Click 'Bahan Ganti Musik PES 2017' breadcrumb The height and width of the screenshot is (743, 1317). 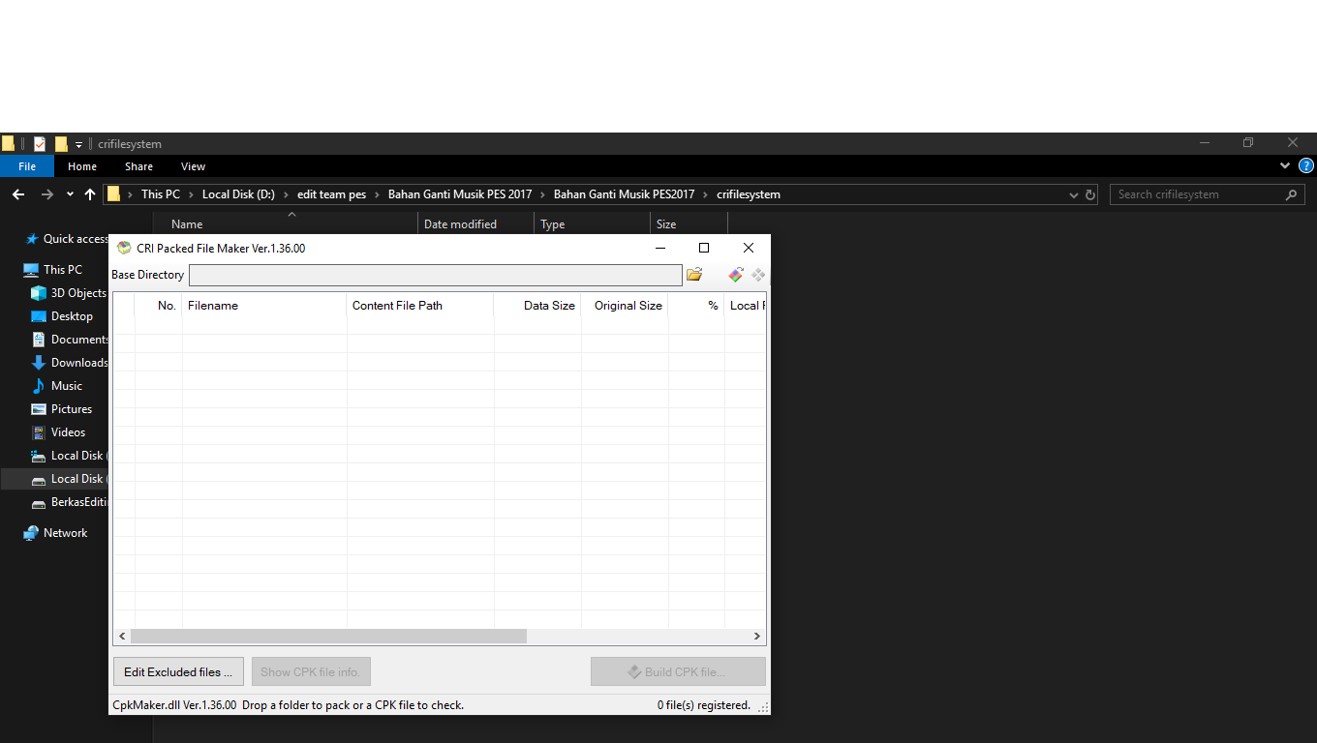coord(460,194)
